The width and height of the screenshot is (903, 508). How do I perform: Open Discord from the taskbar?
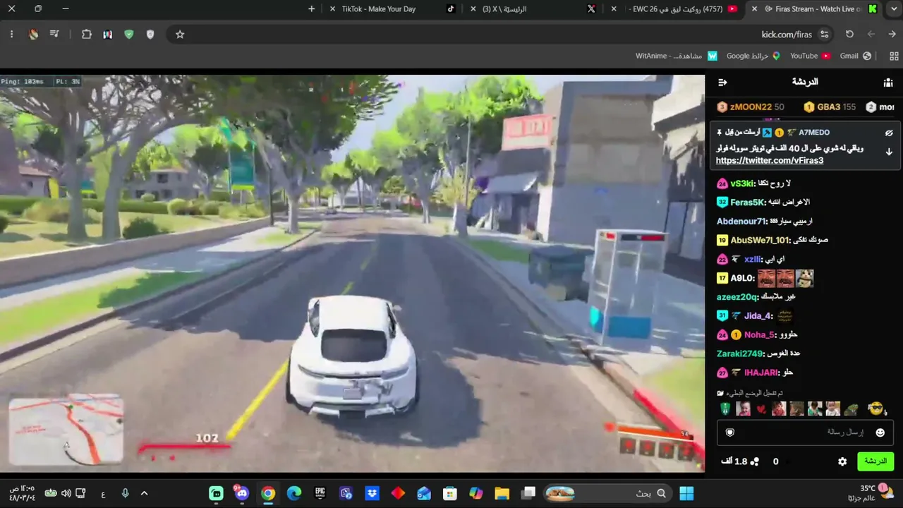(242, 493)
